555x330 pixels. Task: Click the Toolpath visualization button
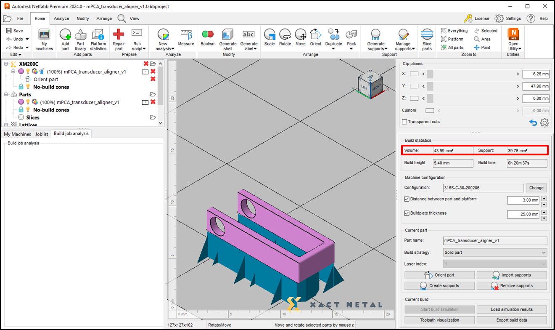tap(440, 320)
